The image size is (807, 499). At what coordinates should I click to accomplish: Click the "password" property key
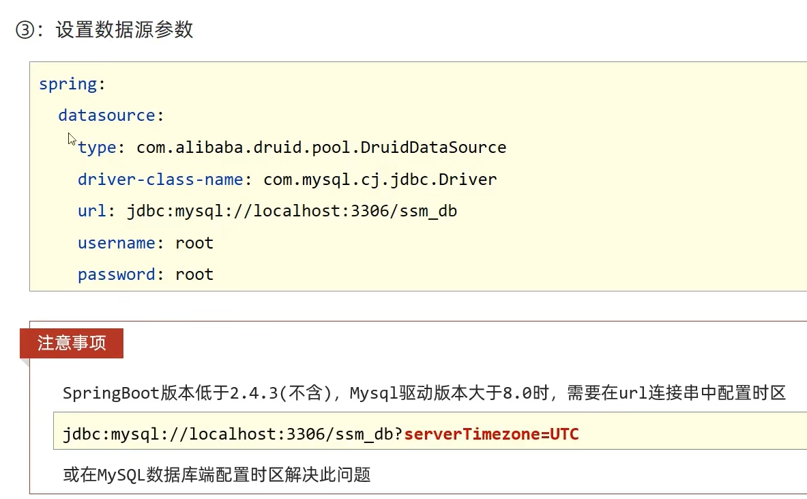tap(116, 274)
